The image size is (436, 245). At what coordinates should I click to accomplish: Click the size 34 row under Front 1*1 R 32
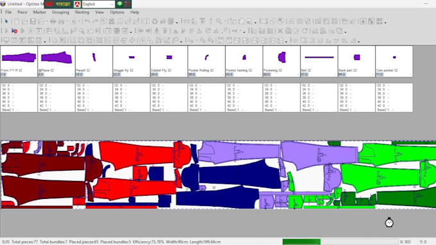pyautogui.click(x=19, y=90)
